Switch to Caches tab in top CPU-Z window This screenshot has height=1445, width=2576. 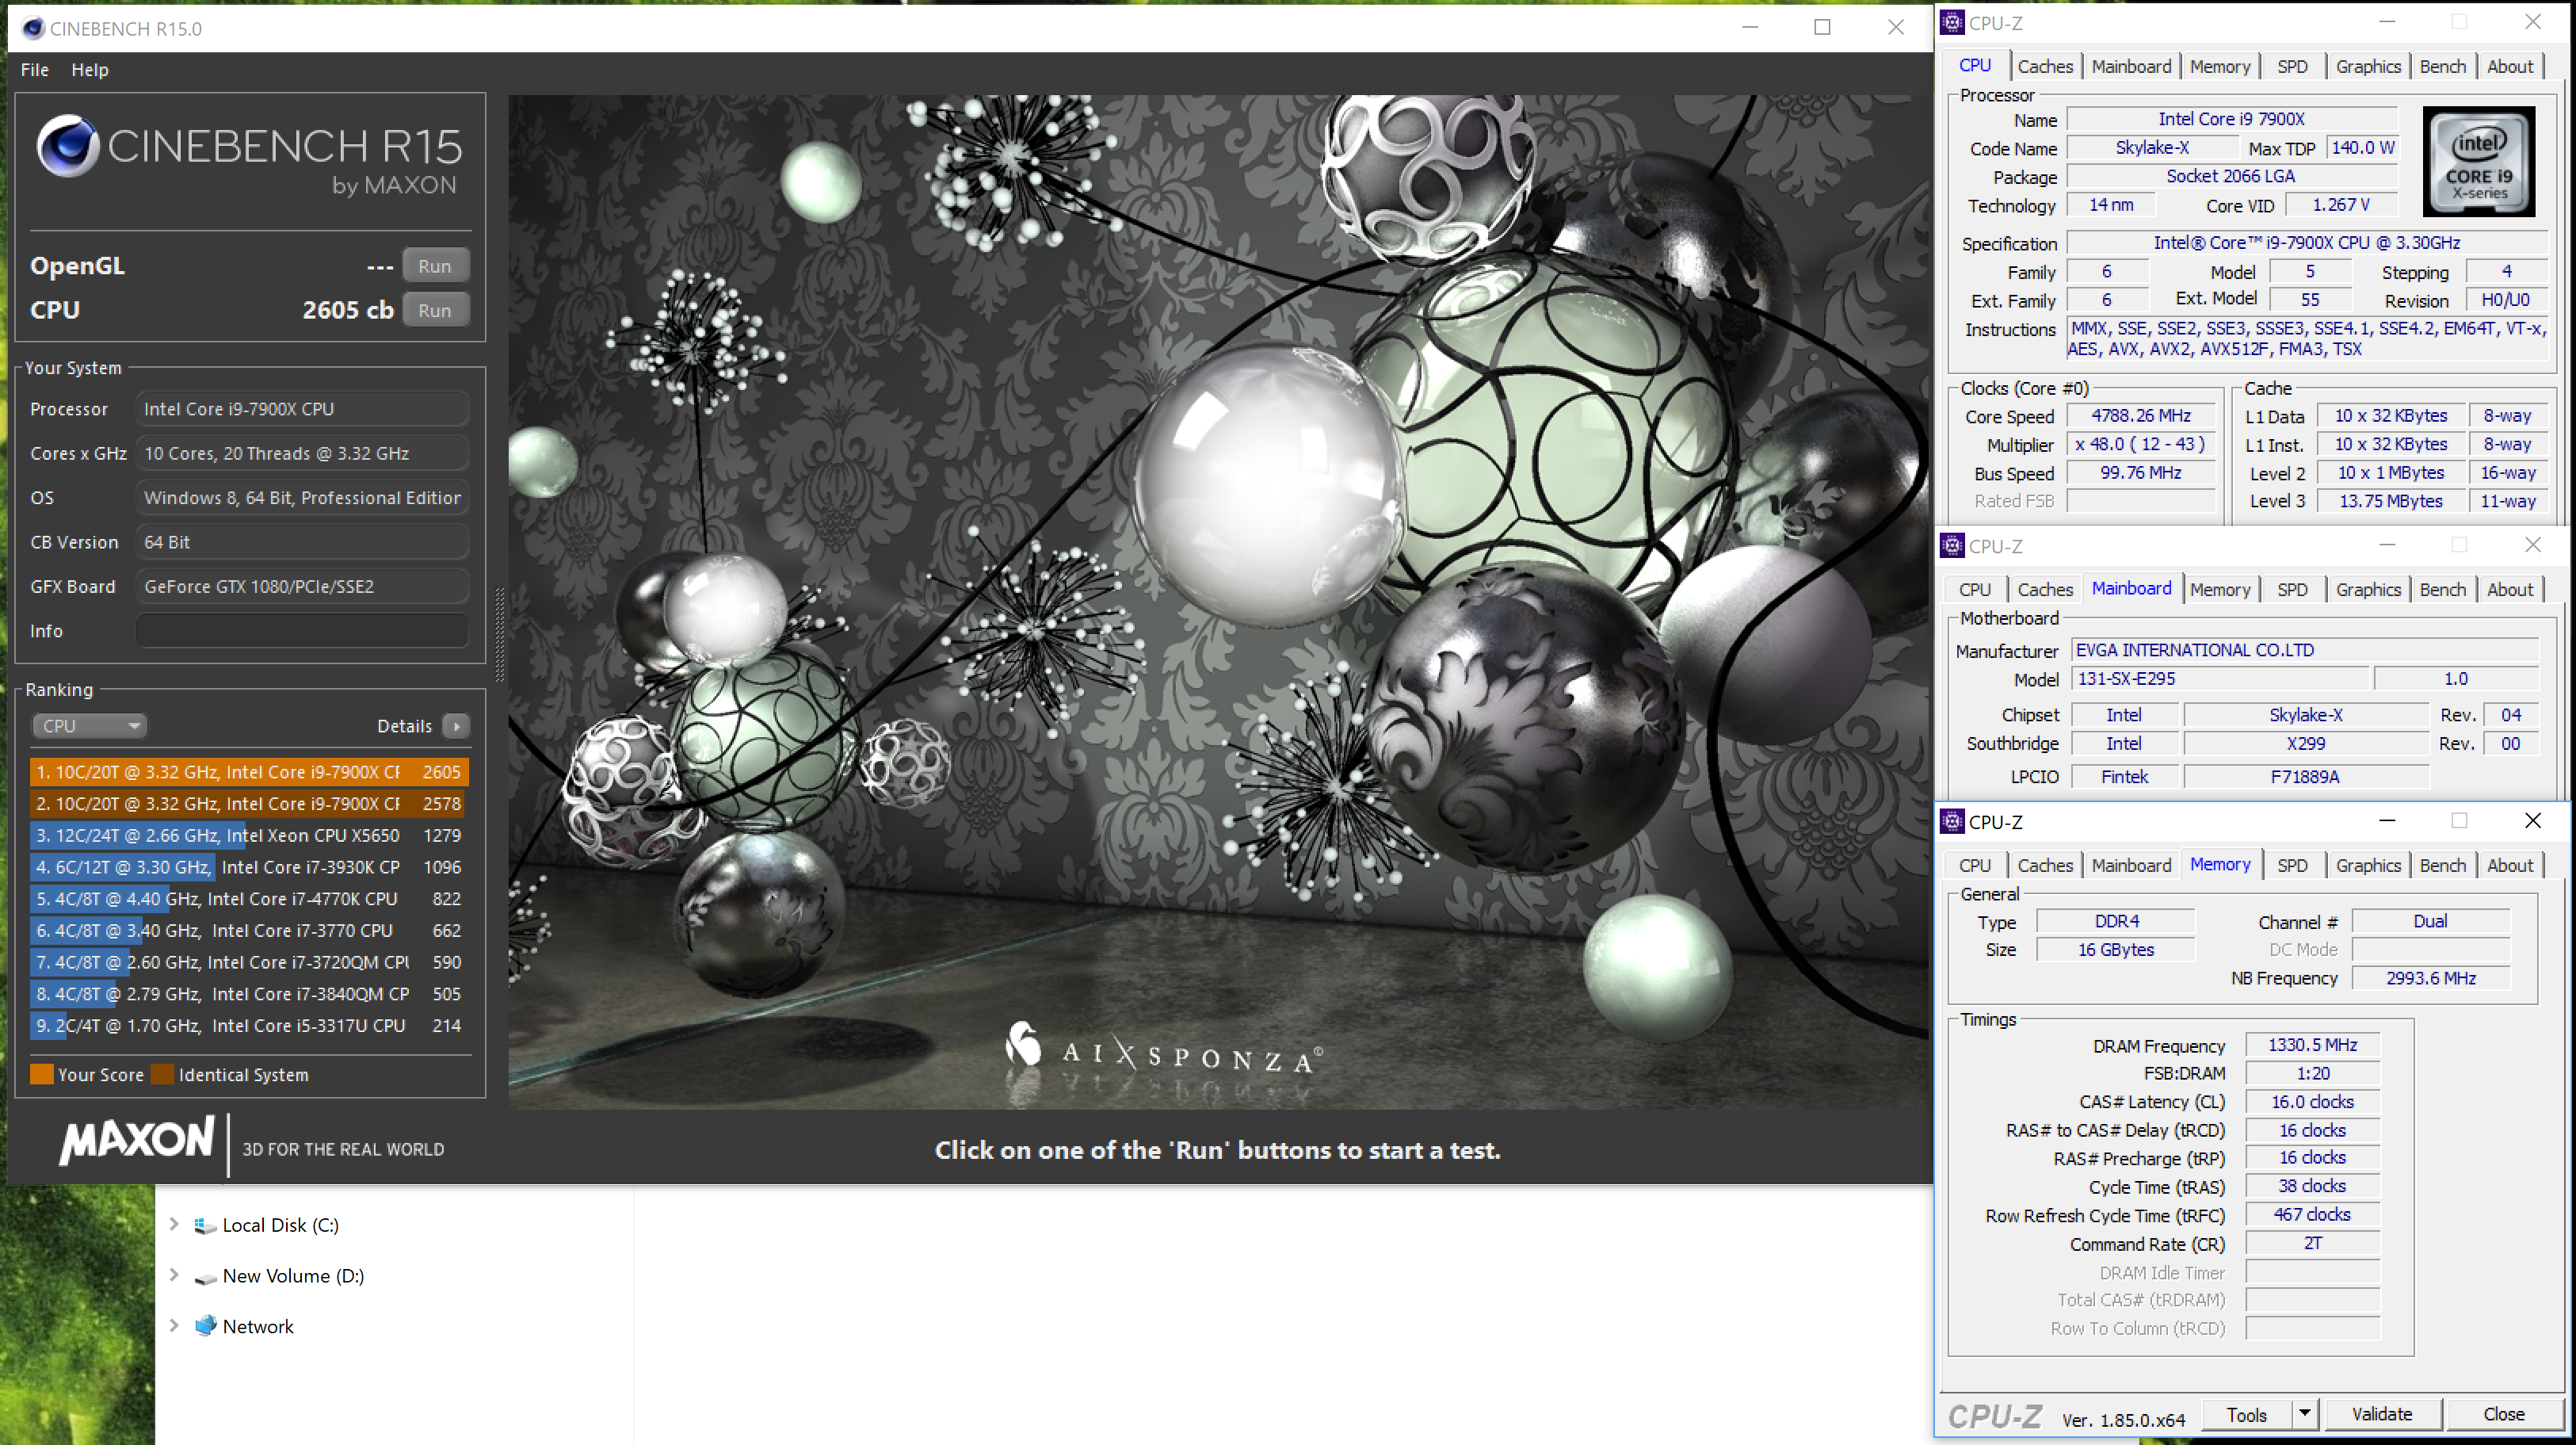click(x=2045, y=66)
